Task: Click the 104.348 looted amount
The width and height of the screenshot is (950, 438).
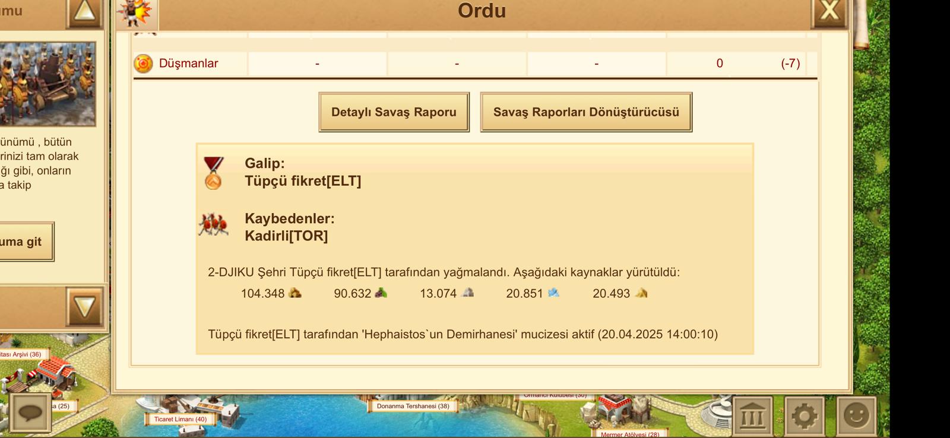Action: [x=262, y=293]
